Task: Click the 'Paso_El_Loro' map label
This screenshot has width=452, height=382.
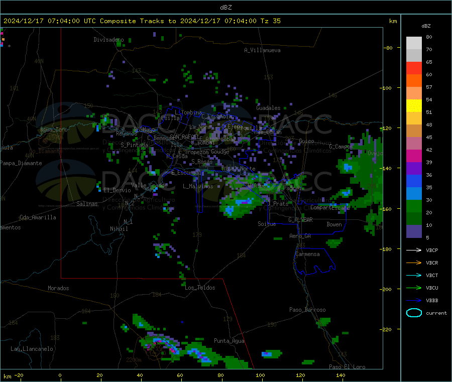Action: [x=347, y=367]
